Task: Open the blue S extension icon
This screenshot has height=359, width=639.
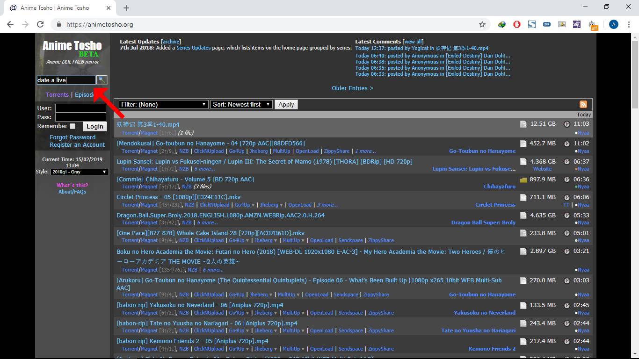Action: point(532,24)
